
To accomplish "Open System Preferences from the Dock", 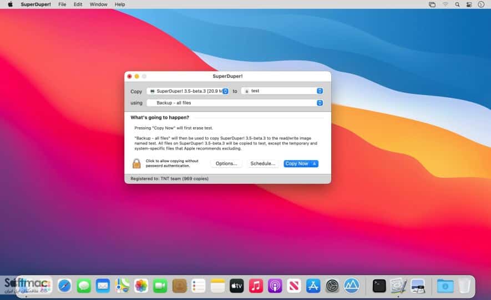I will tap(332, 286).
